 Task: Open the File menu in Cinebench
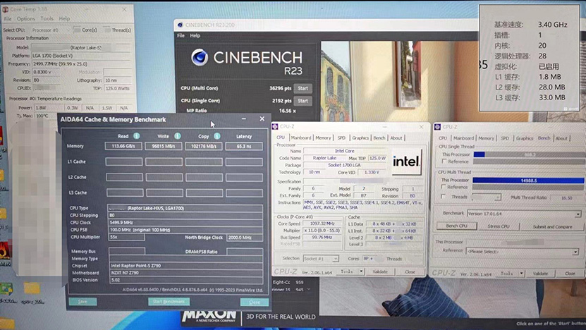(181, 35)
